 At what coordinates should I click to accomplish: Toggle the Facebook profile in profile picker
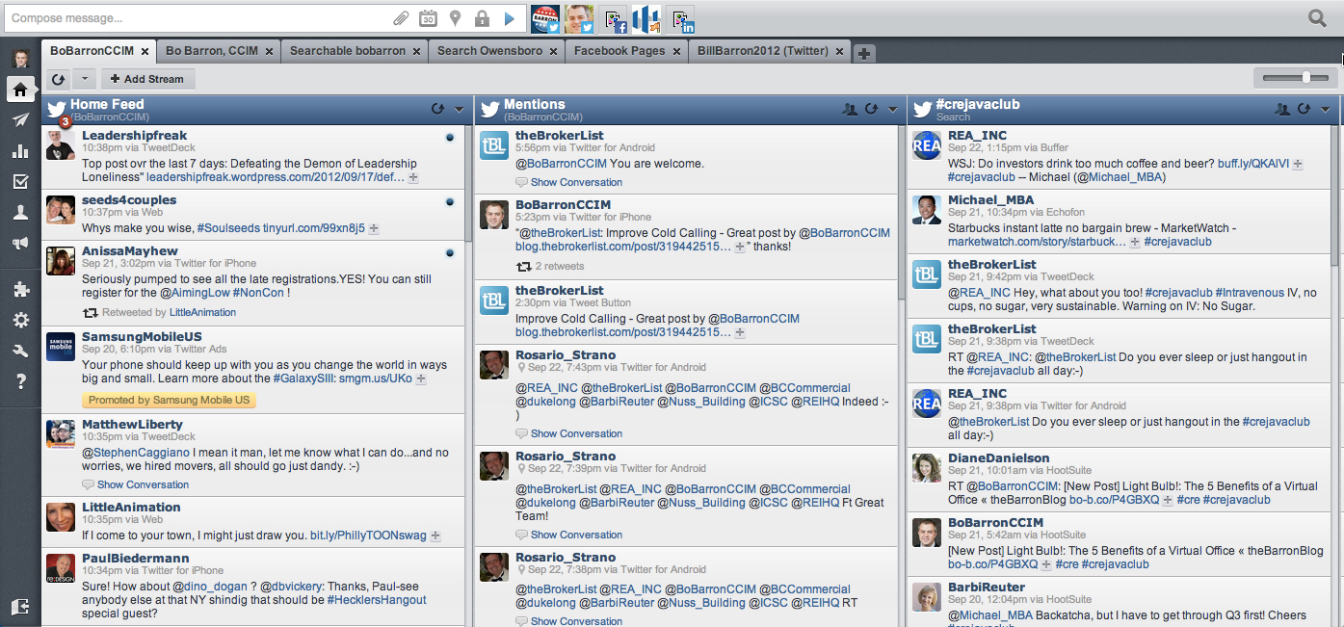(x=613, y=18)
